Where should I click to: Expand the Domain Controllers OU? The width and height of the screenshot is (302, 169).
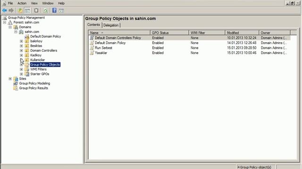pos(21,51)
